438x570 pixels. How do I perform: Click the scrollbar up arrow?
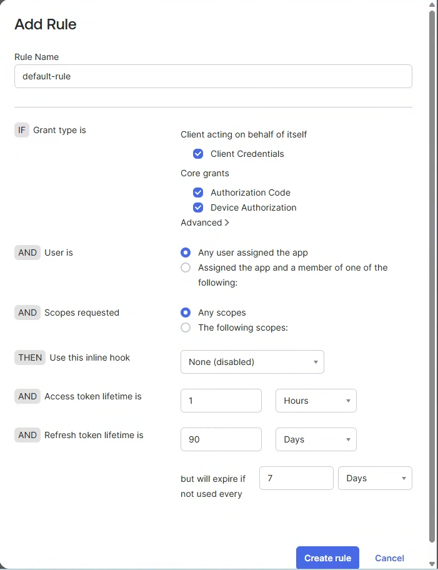(x=432, y=5)
